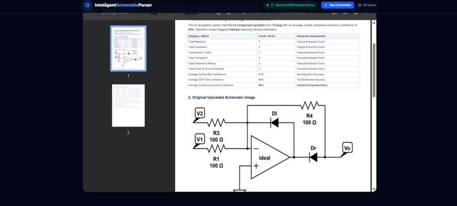Click the "Total Switches & Relays" cell
The image size is (457, 206).
222,64
